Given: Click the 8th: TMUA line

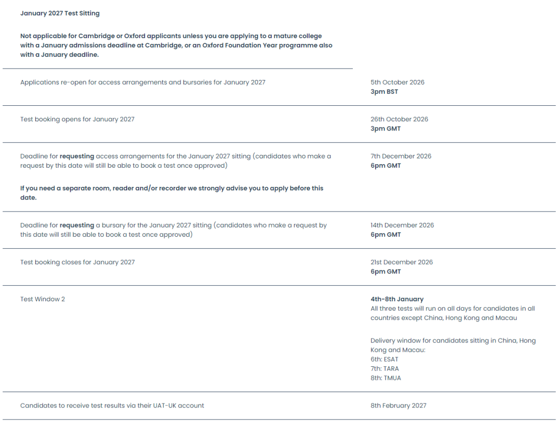Looking at the screenshot, I should (x=385, y=378).
